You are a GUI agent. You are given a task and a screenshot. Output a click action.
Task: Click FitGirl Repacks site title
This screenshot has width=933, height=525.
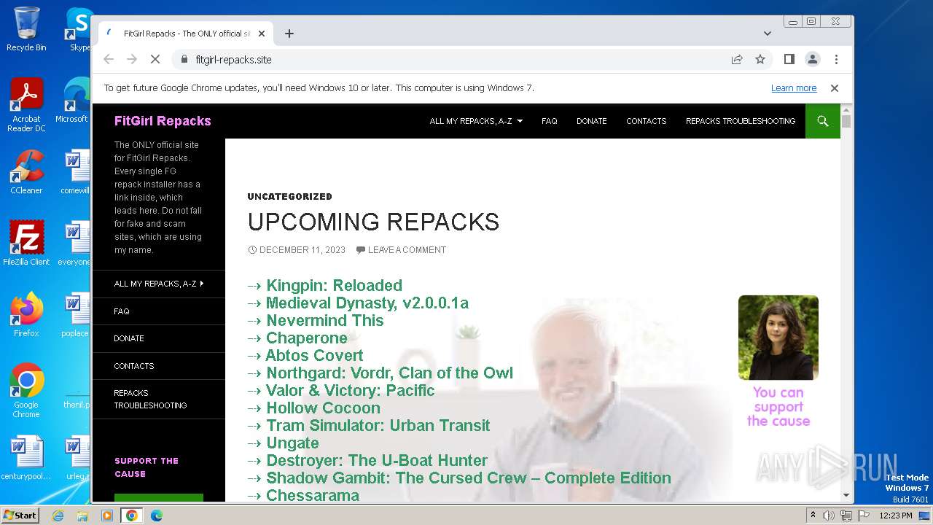point(163,121)
